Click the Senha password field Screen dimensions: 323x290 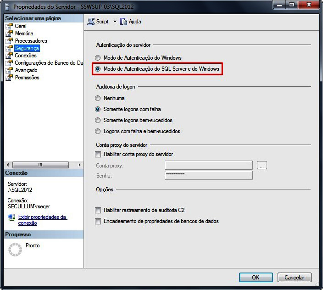tap(208, 176)
